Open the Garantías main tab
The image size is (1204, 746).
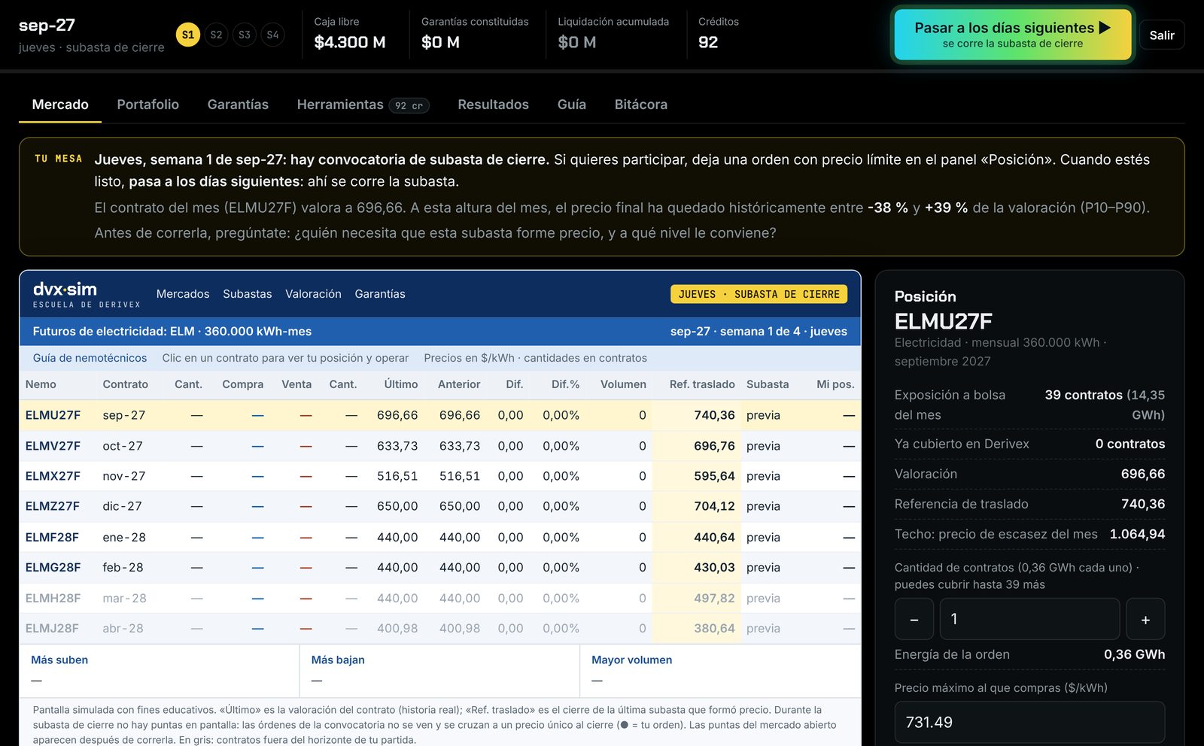[238, 105]
